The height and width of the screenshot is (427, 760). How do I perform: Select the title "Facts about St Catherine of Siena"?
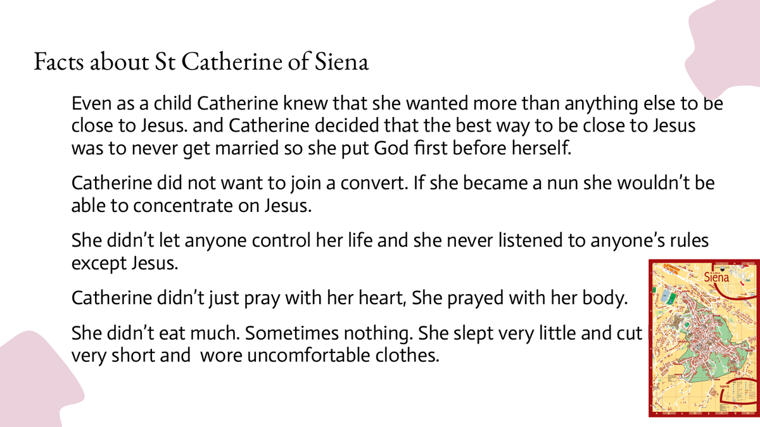201,62
